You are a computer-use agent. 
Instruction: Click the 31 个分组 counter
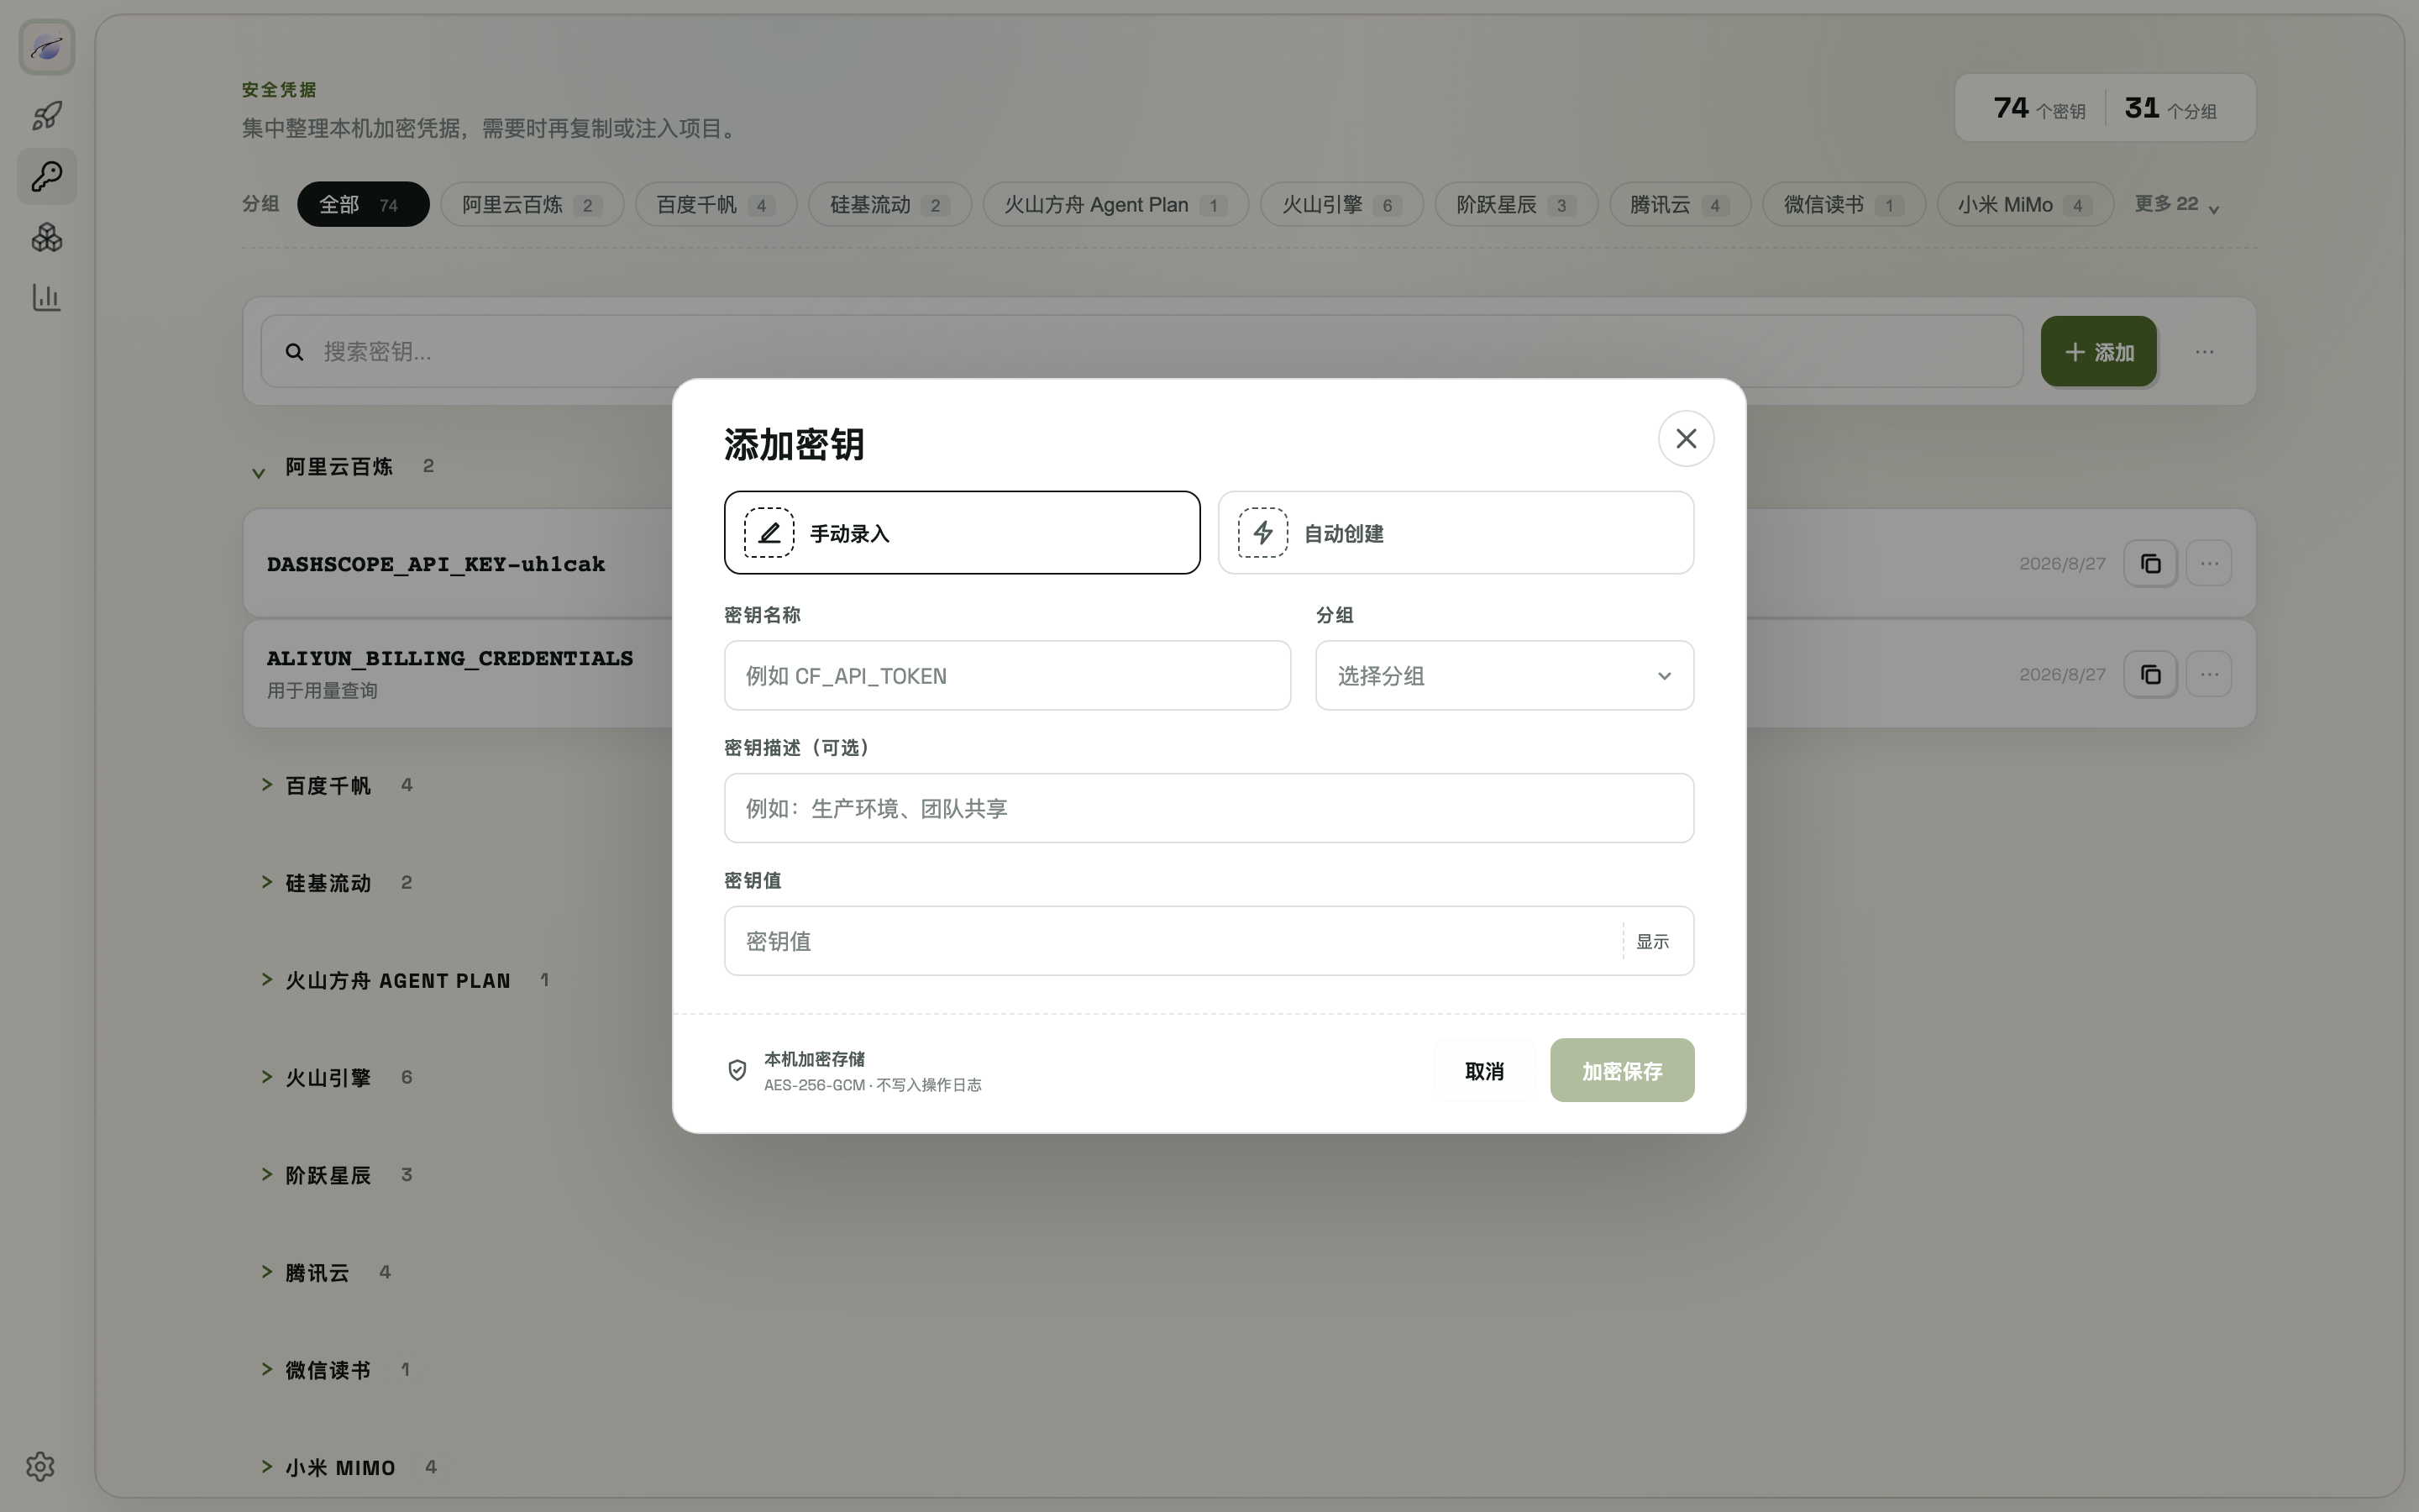(x=2170, y=108)
